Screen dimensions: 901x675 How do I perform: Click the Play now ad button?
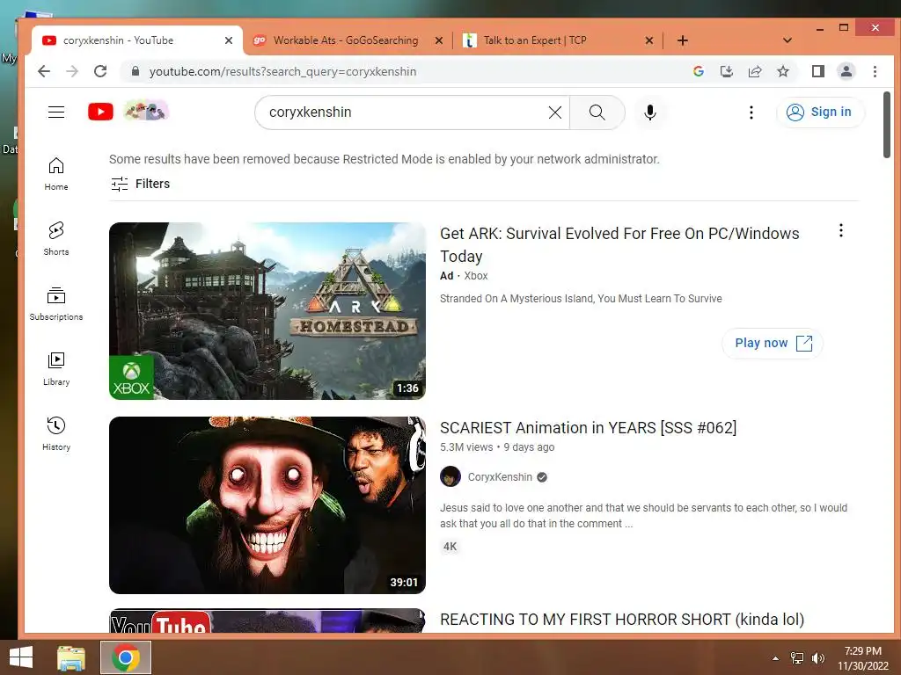point(773,344)
